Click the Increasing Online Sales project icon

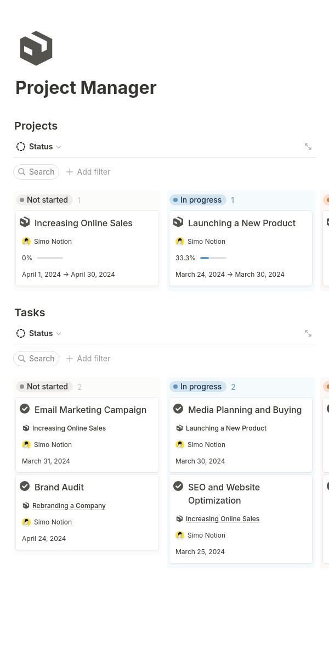25,222
